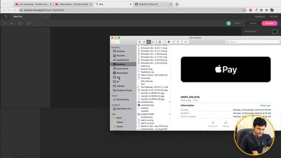The height and width of the screenshot is (158, 281).
Task: Expand the untitled folder arrow
Action: click(169, 114)
